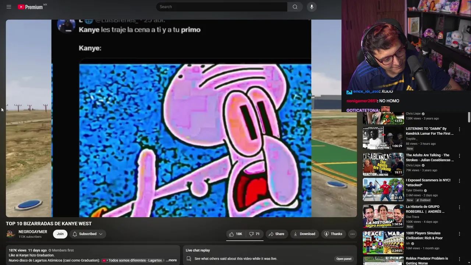
Task: Open options menu for 1000 Players Simulate Civilization
Action: coord(459,234)
